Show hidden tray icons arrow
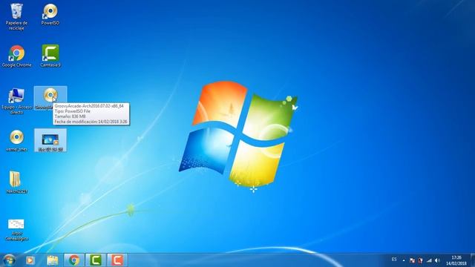This screenshot has width=475, height=267. (404, 260)
